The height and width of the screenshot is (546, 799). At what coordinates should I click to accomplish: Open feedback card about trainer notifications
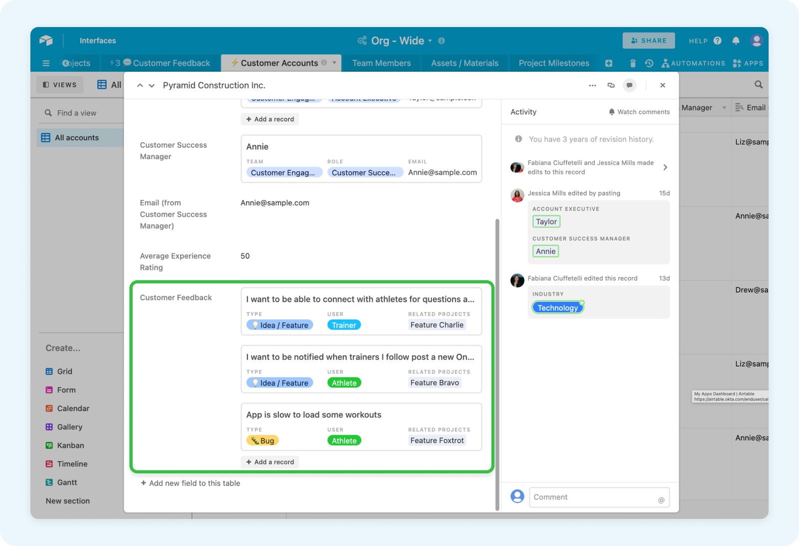tap(362, 369)
